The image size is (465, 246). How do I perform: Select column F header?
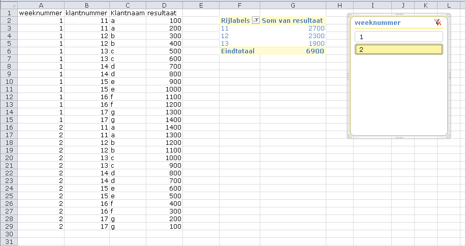click(240, 5)
